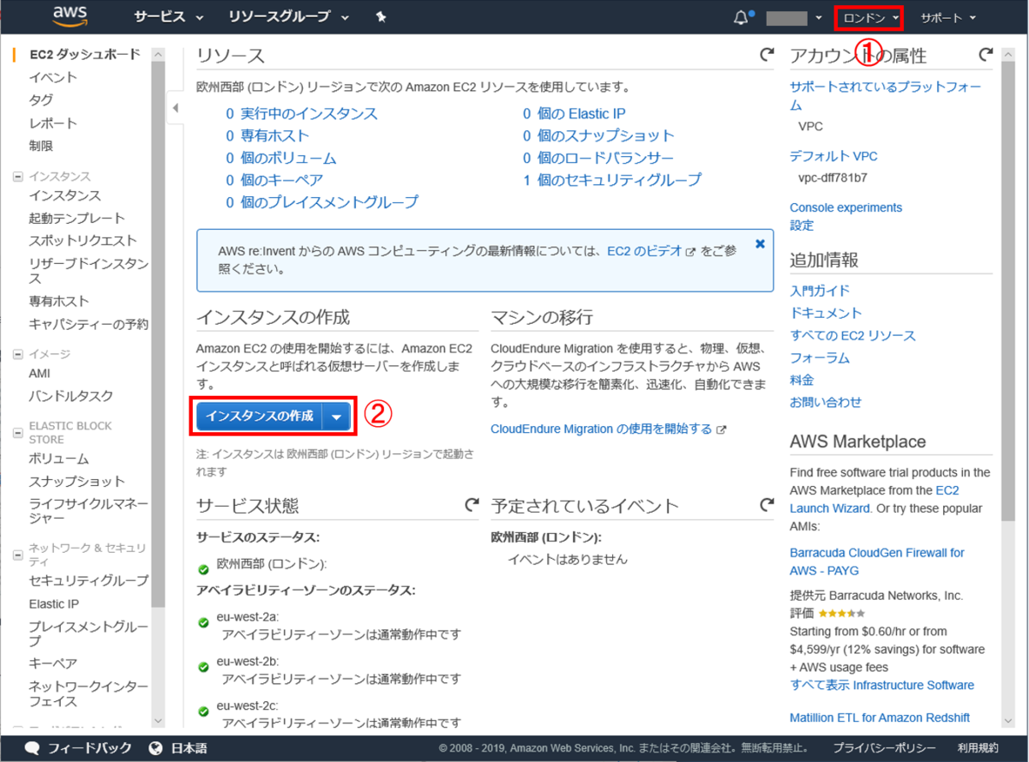Open 専有ホスト in the sidebar

[x=58, y=301]
